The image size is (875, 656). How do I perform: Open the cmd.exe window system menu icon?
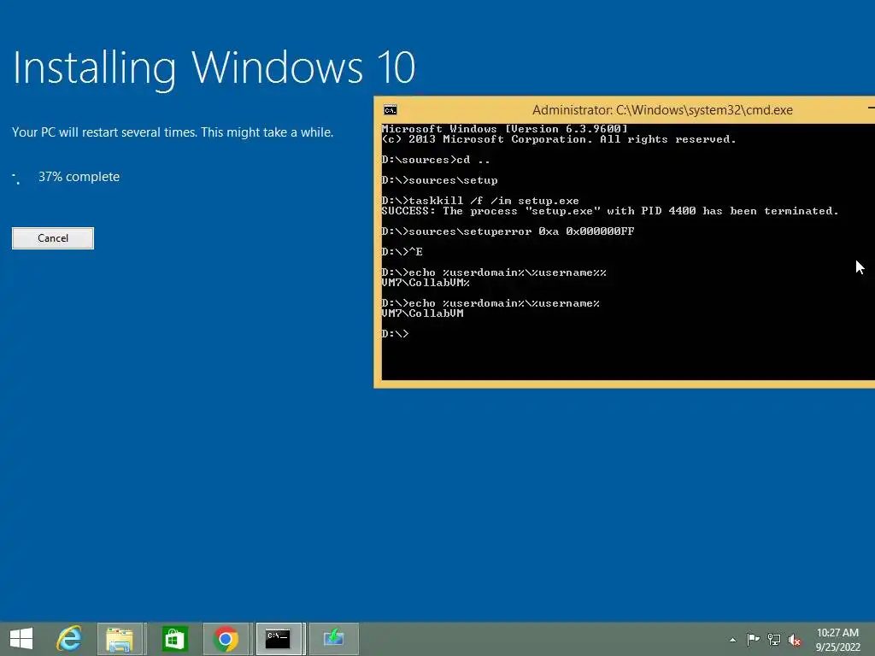[x=390, y=110]
